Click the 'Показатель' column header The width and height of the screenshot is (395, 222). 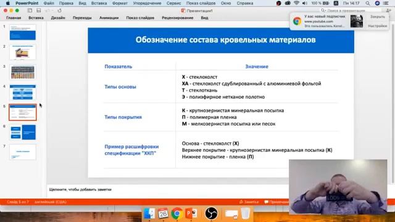(x=118, y=67)
